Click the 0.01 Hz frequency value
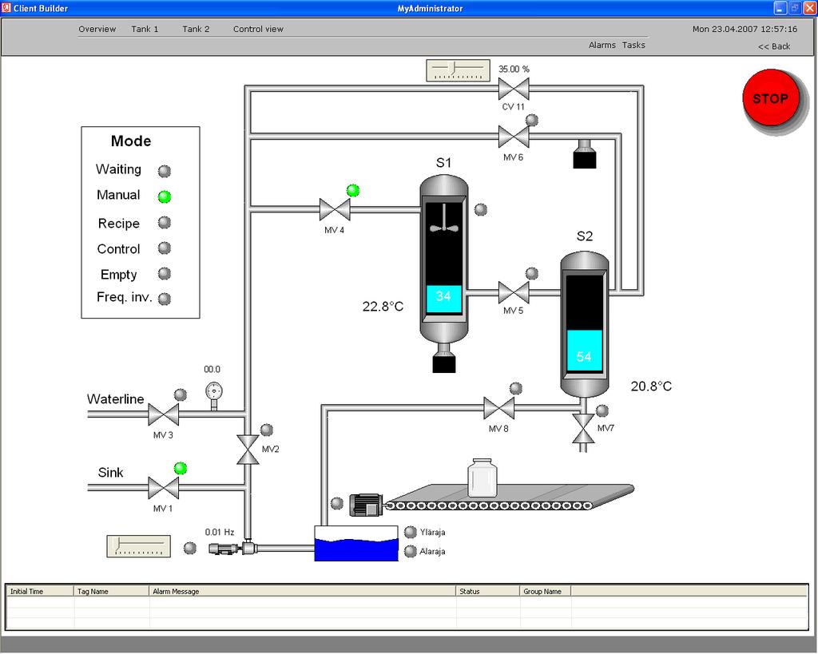 220,532
